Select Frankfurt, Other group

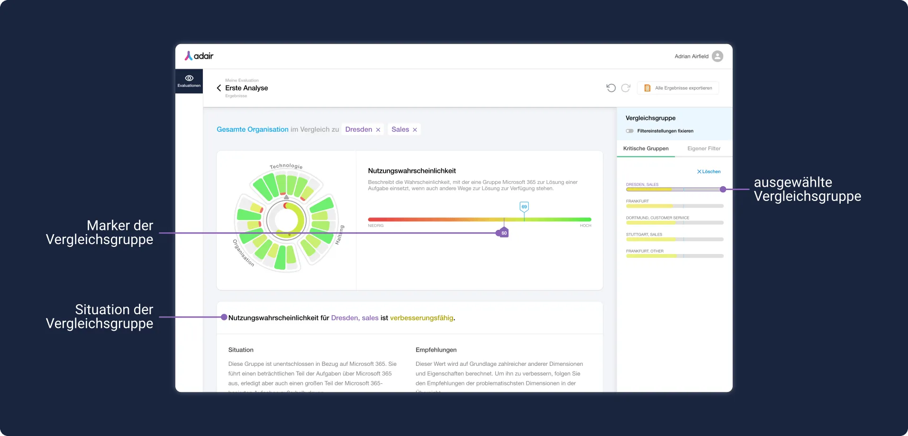pyautogui.click(x=674, y=254)
